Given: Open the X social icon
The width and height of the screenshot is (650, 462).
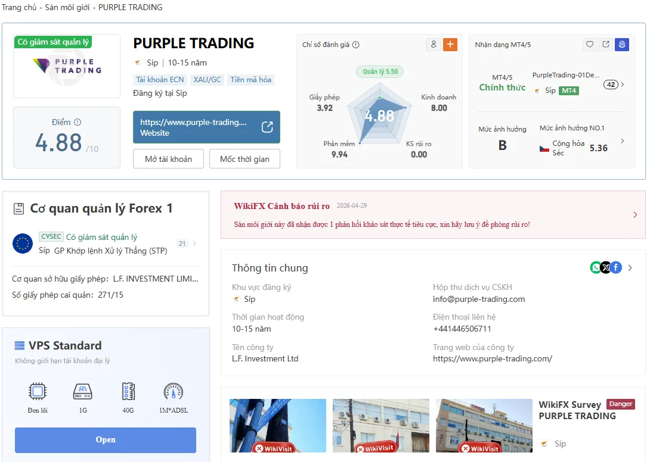Looking at the screenshot, I should point(606,268).
